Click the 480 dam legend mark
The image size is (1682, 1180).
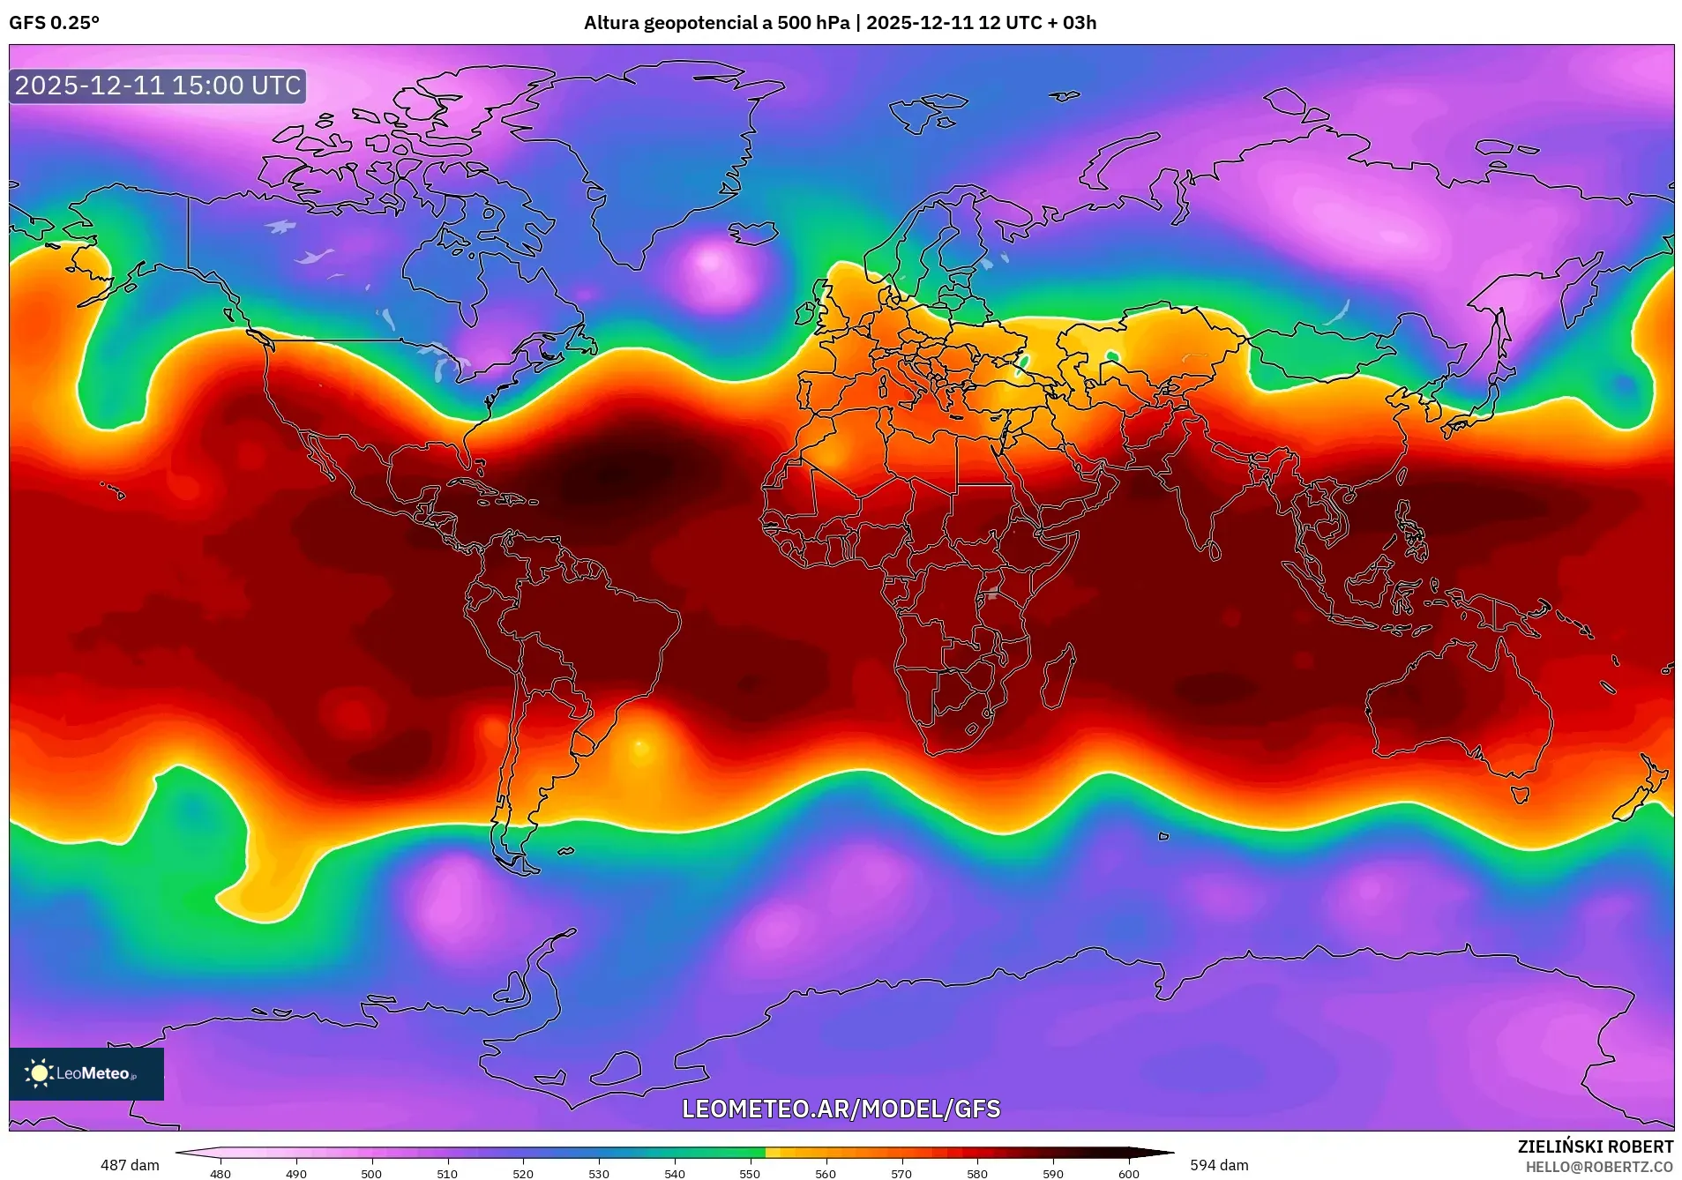coord(221,1175)
